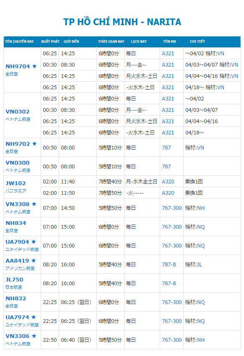
Task: Select the star next to UA7974
Action: (x=34, y=317)
